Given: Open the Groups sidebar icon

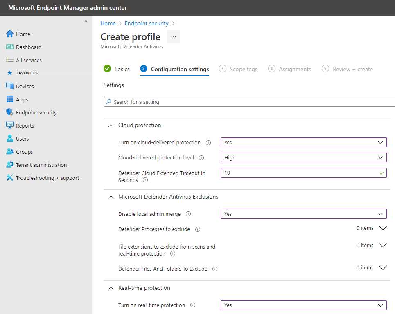Looking at the screenshot, I should [x=9, y=152].
